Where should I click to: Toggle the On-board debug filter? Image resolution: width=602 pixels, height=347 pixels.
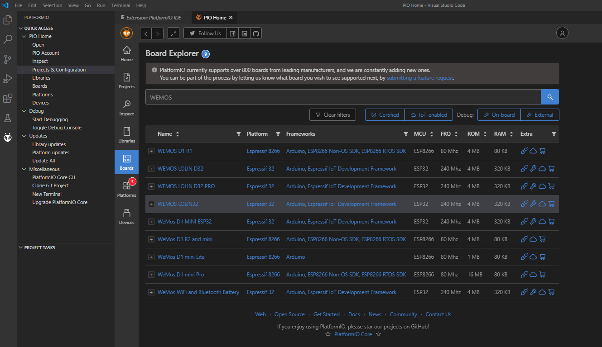(499, 115)
